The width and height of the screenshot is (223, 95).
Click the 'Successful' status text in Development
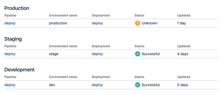tap(151, 85)
